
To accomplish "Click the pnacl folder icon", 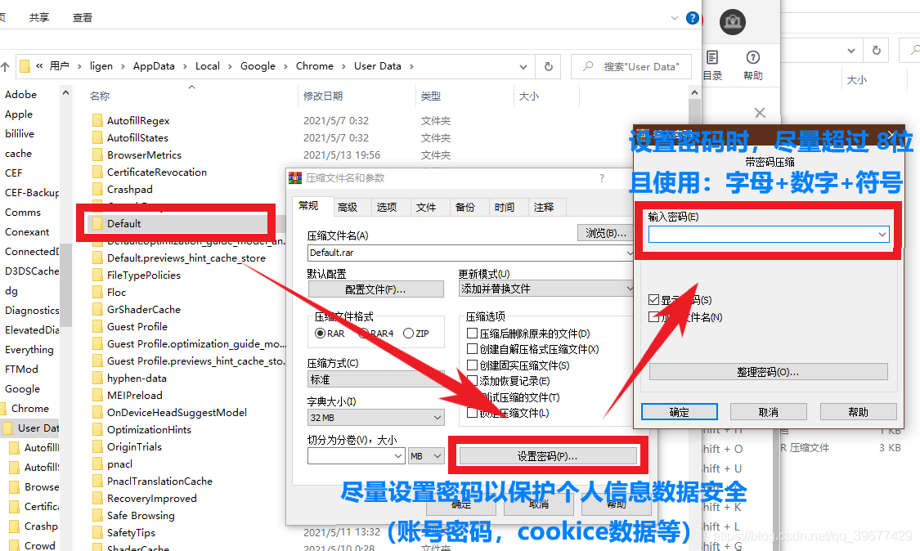I will click(97, 464).
